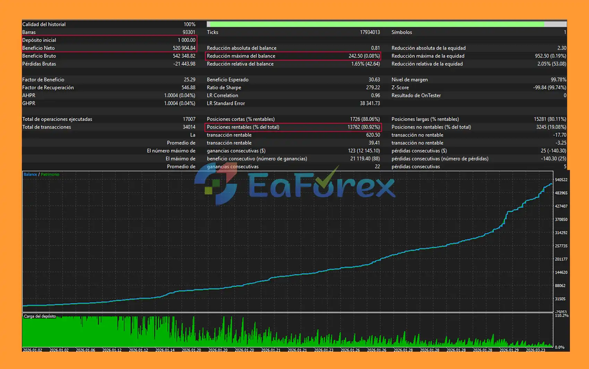The image size is (589, 369).
Task: Click the 540522 value on the balance axis
Action: click(x=561, y=180)
